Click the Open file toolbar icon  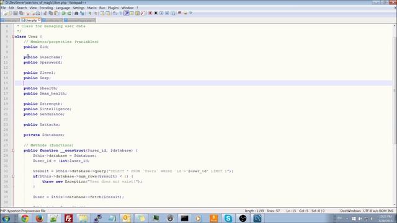tap(10, 13)
